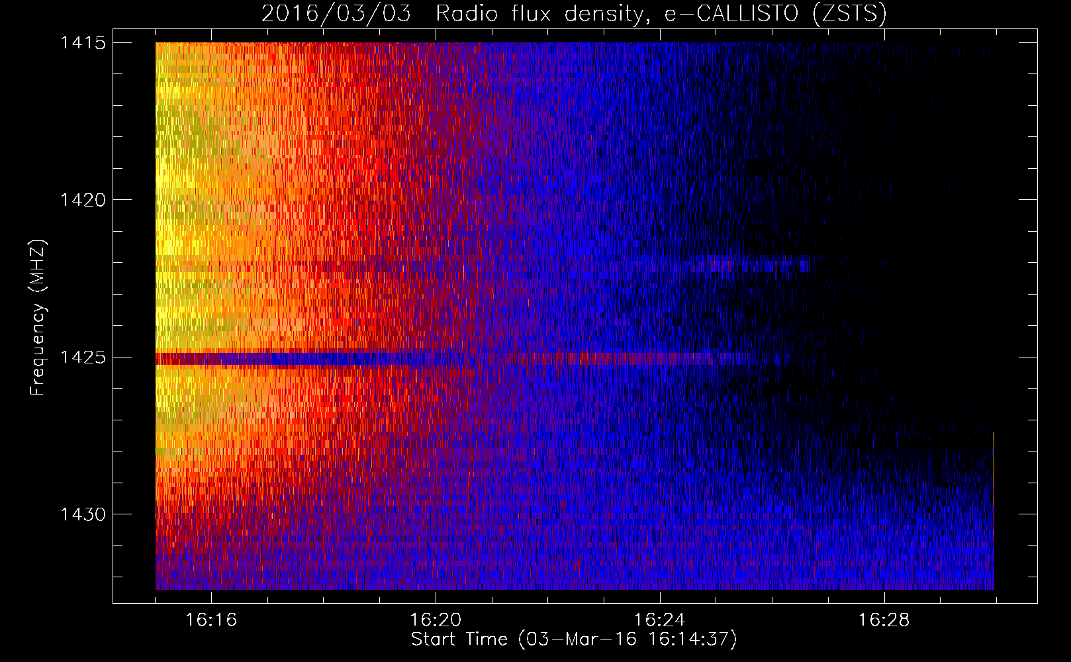This screenshot has width=1071, height=662.
Task: Click the Frequency (MHZ) axis title
Action: tap(38, 318)
